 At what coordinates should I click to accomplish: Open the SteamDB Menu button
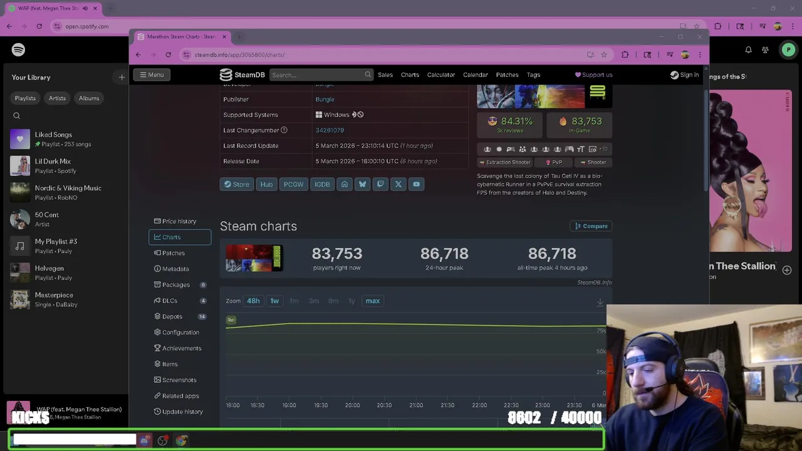152,75
